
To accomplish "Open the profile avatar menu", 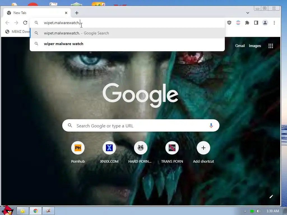I will pyautogui.click(x=265, y=23).
